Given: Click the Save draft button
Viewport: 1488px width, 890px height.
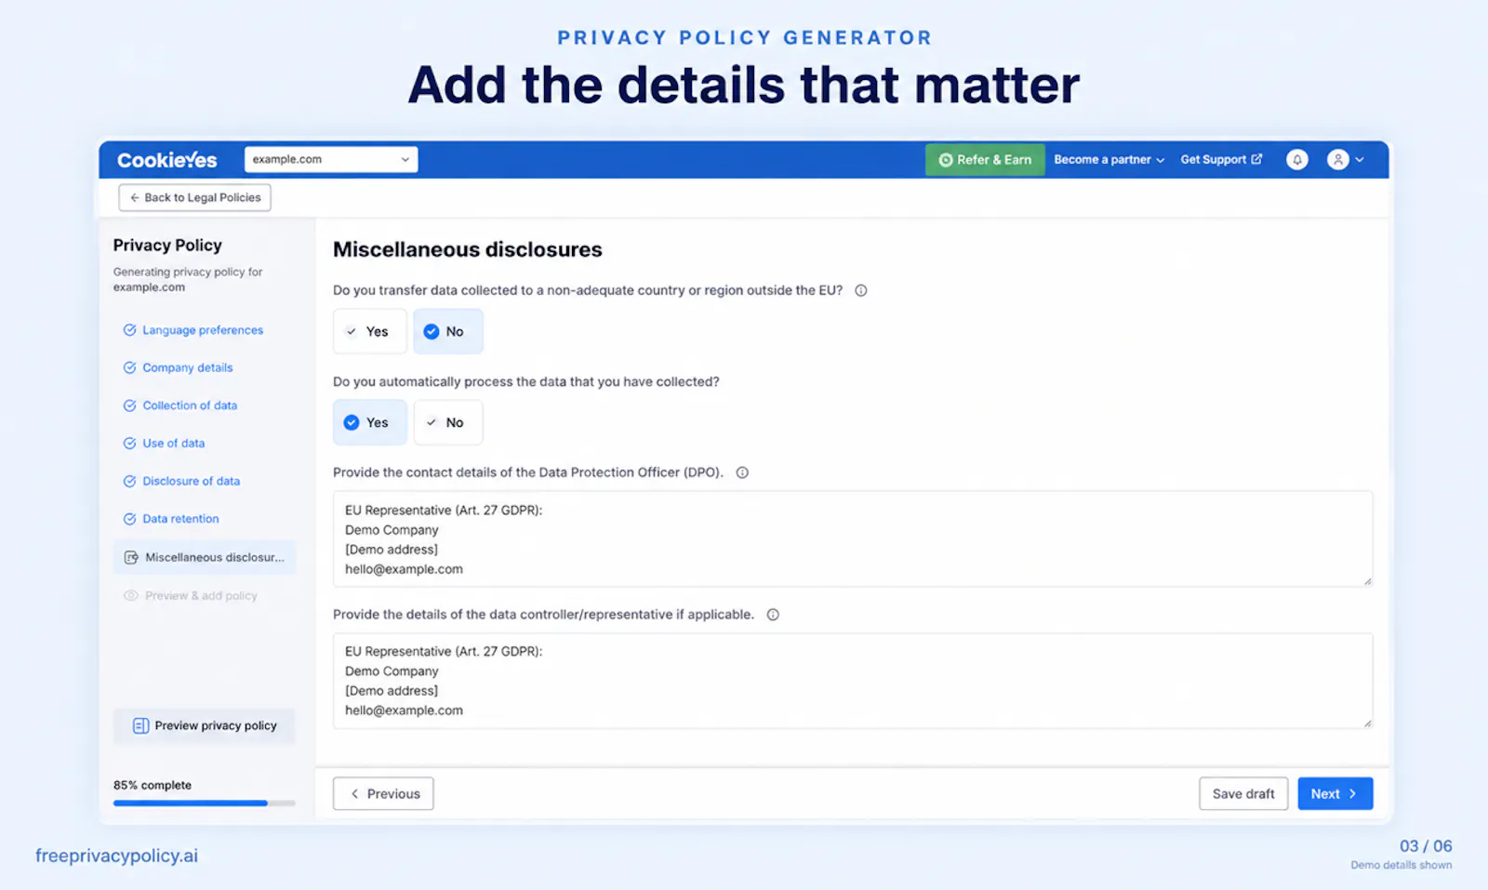Looking at the screenshot, I should tap(1243, 793).
